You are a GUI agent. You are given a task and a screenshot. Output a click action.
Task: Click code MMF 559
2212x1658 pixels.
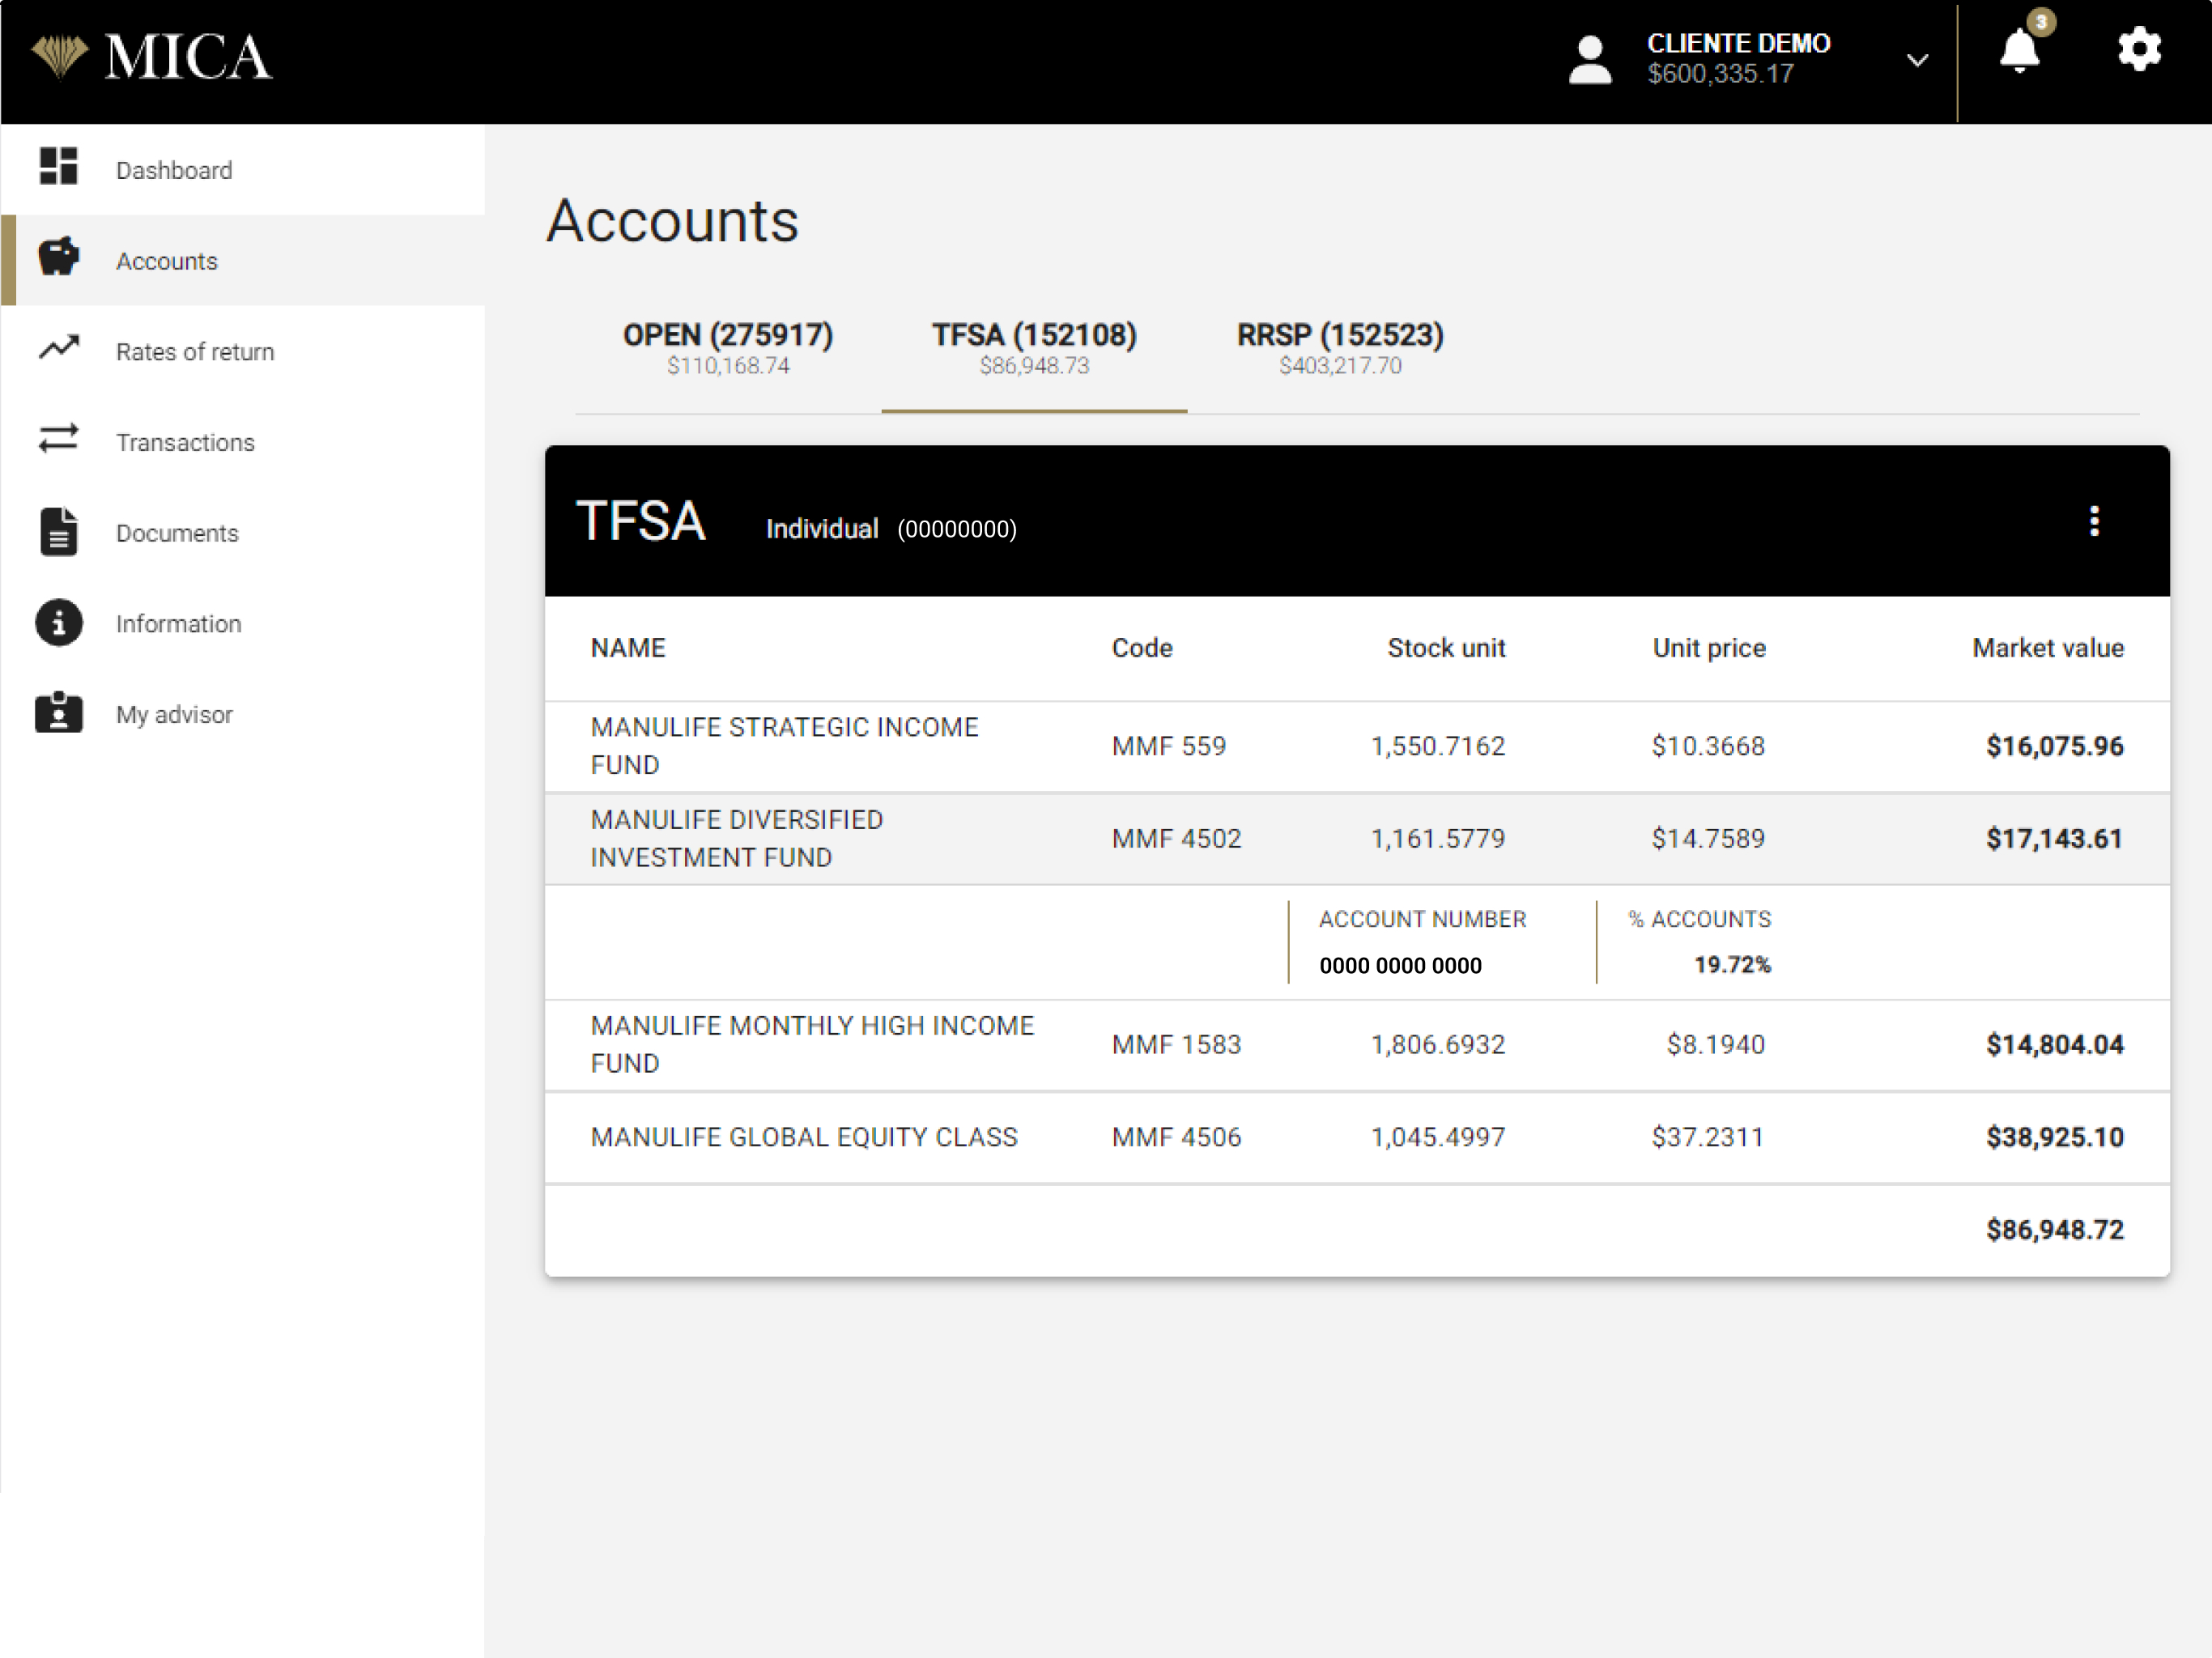pyautogui.click(x=1168, y=746)
